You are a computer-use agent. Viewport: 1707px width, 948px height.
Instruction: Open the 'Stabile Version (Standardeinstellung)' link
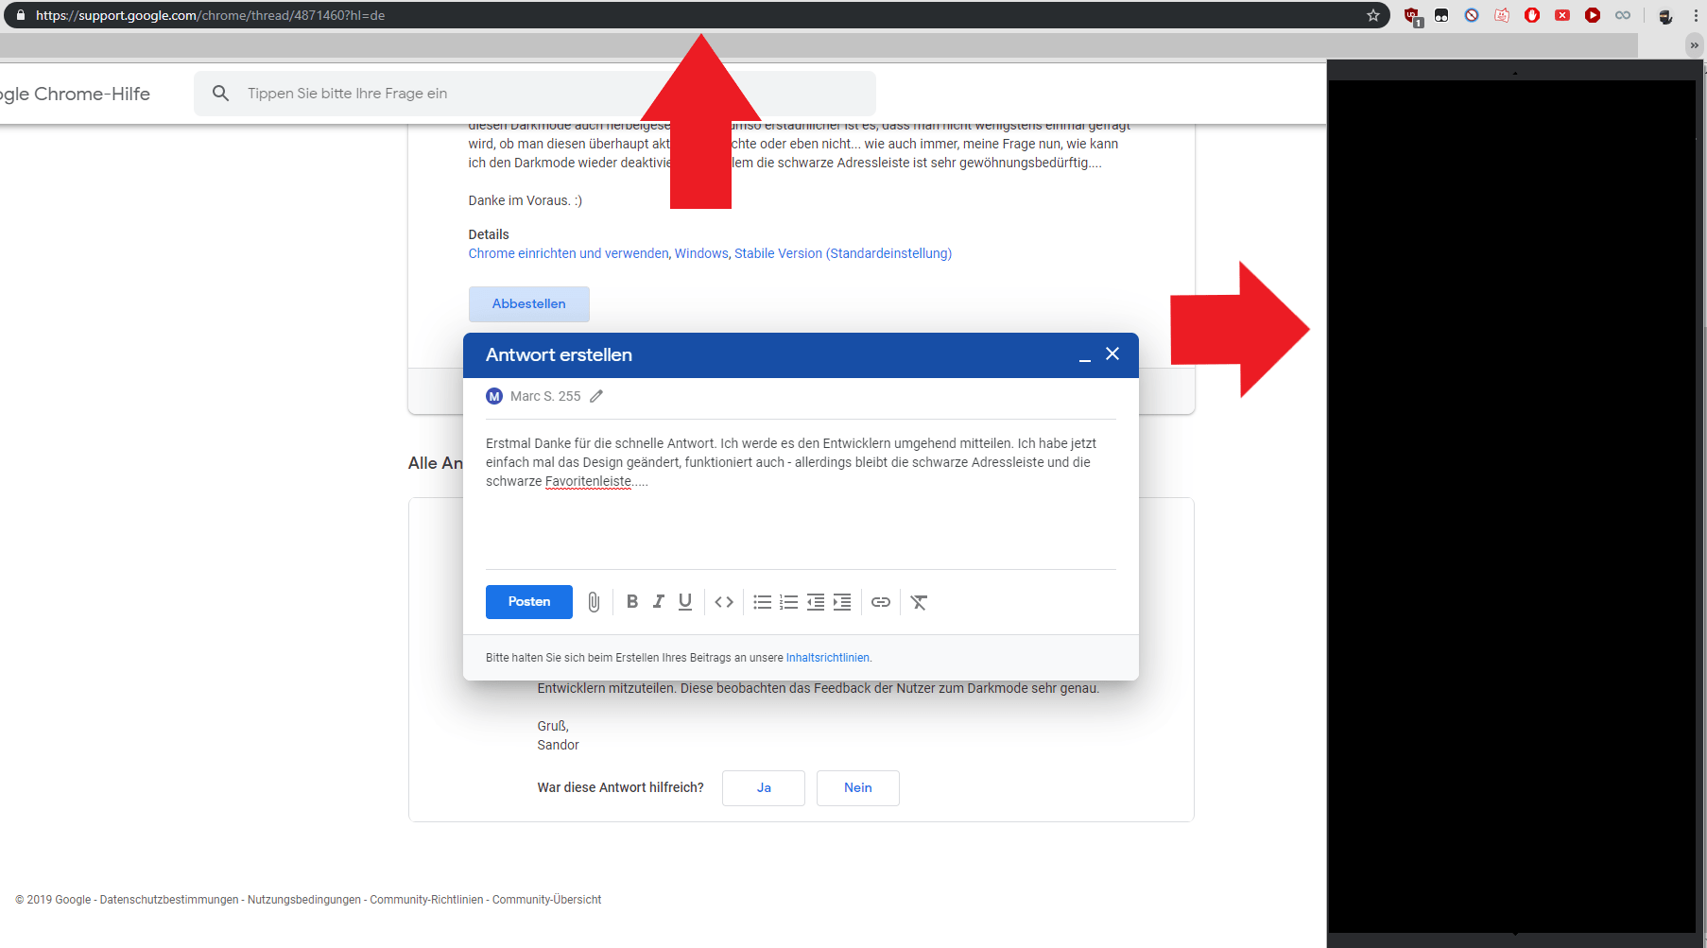click(843, 253)
